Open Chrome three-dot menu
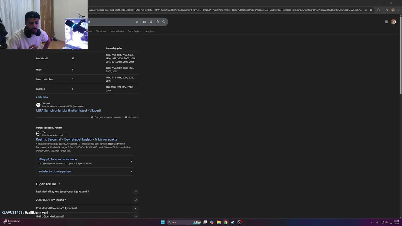 399,10
